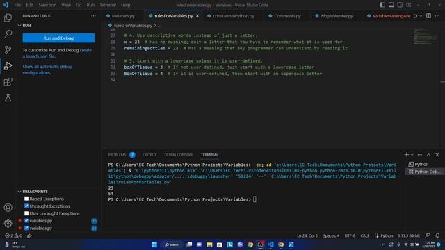Open editor More Actions ellipsis
This screenshot has height=250, width=445.
pos(437,16)
